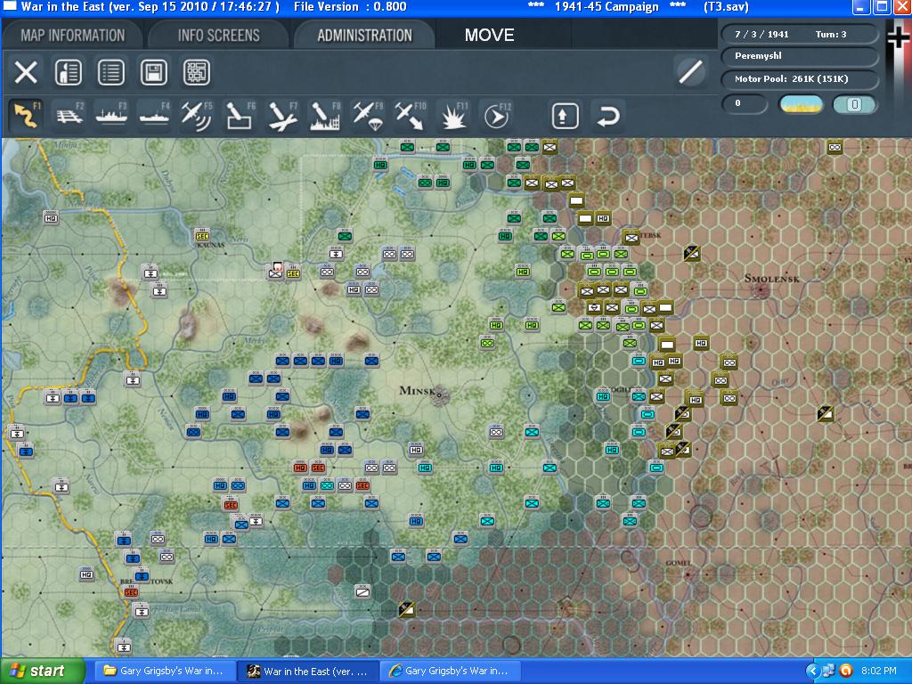
Task: Open the Internet Explorer Gary Grigsby's taskbar window
Action: [451, 672]
